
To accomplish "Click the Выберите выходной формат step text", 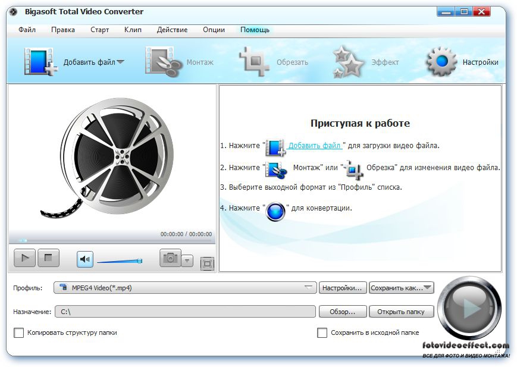I will coord(311,187).
